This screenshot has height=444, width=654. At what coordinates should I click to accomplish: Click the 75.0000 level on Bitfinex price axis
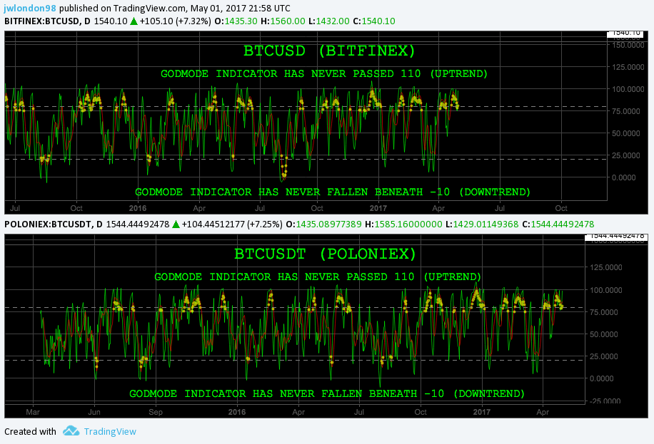coord(626,111)
